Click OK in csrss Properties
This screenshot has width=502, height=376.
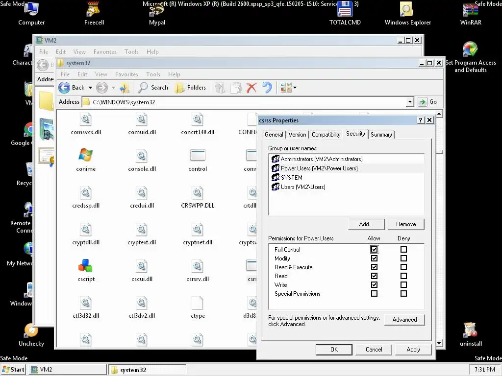(334, 350)
